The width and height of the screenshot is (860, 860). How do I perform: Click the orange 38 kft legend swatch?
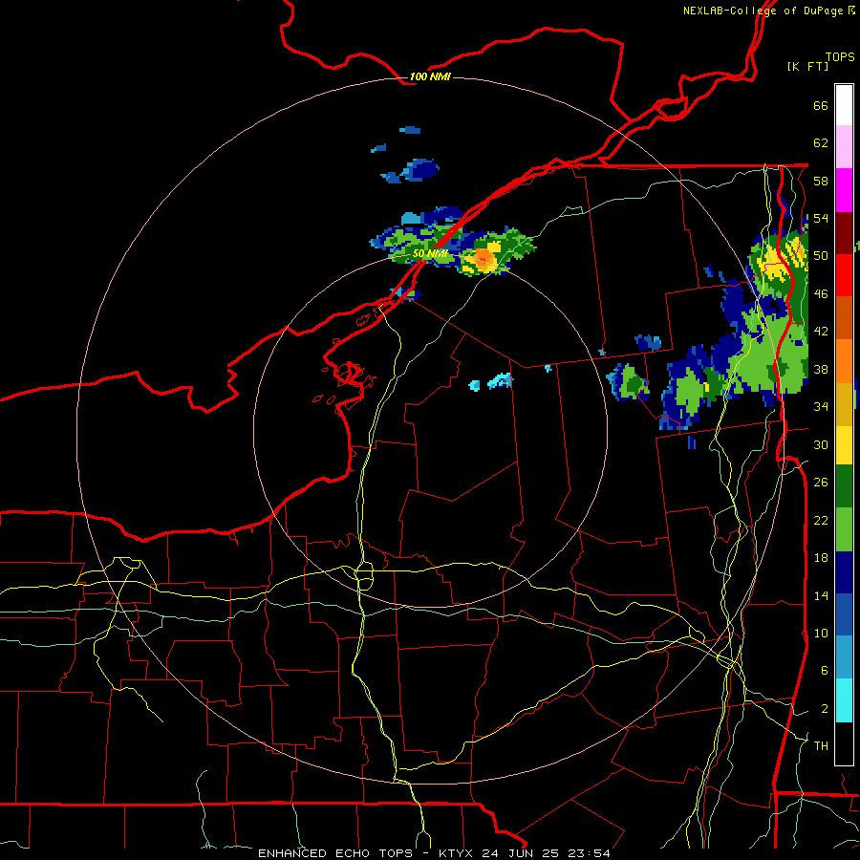pyautogui.click(x=844, y=361)
